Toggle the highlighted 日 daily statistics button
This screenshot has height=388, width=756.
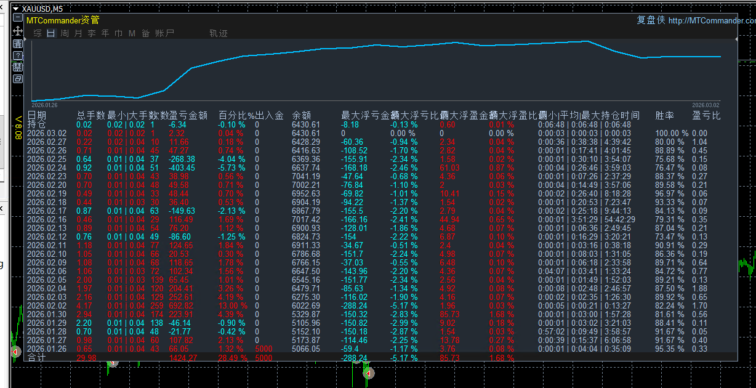[50, 33]
